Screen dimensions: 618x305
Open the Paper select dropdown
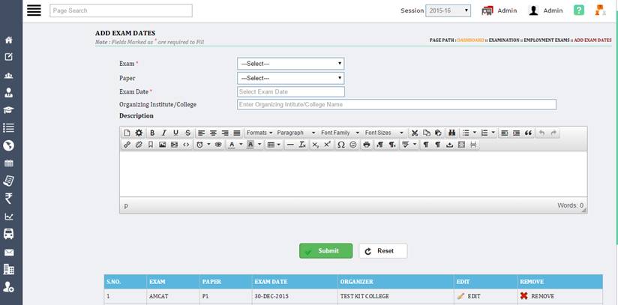(290, 78)
